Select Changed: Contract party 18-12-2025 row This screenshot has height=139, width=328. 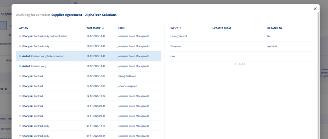89,46
